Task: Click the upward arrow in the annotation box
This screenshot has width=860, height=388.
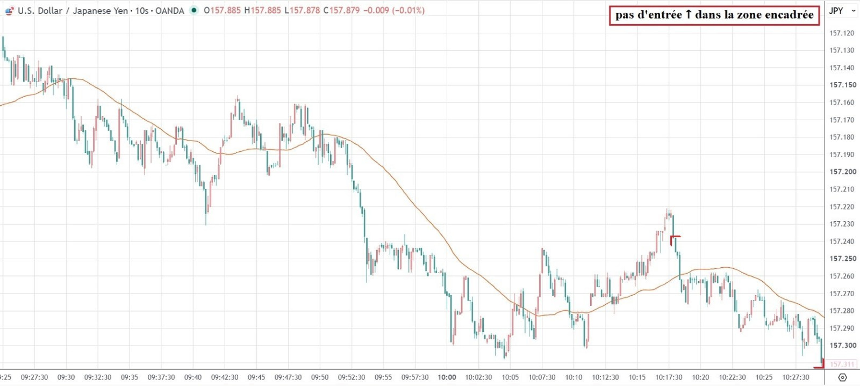Action: tap(689, 15)
